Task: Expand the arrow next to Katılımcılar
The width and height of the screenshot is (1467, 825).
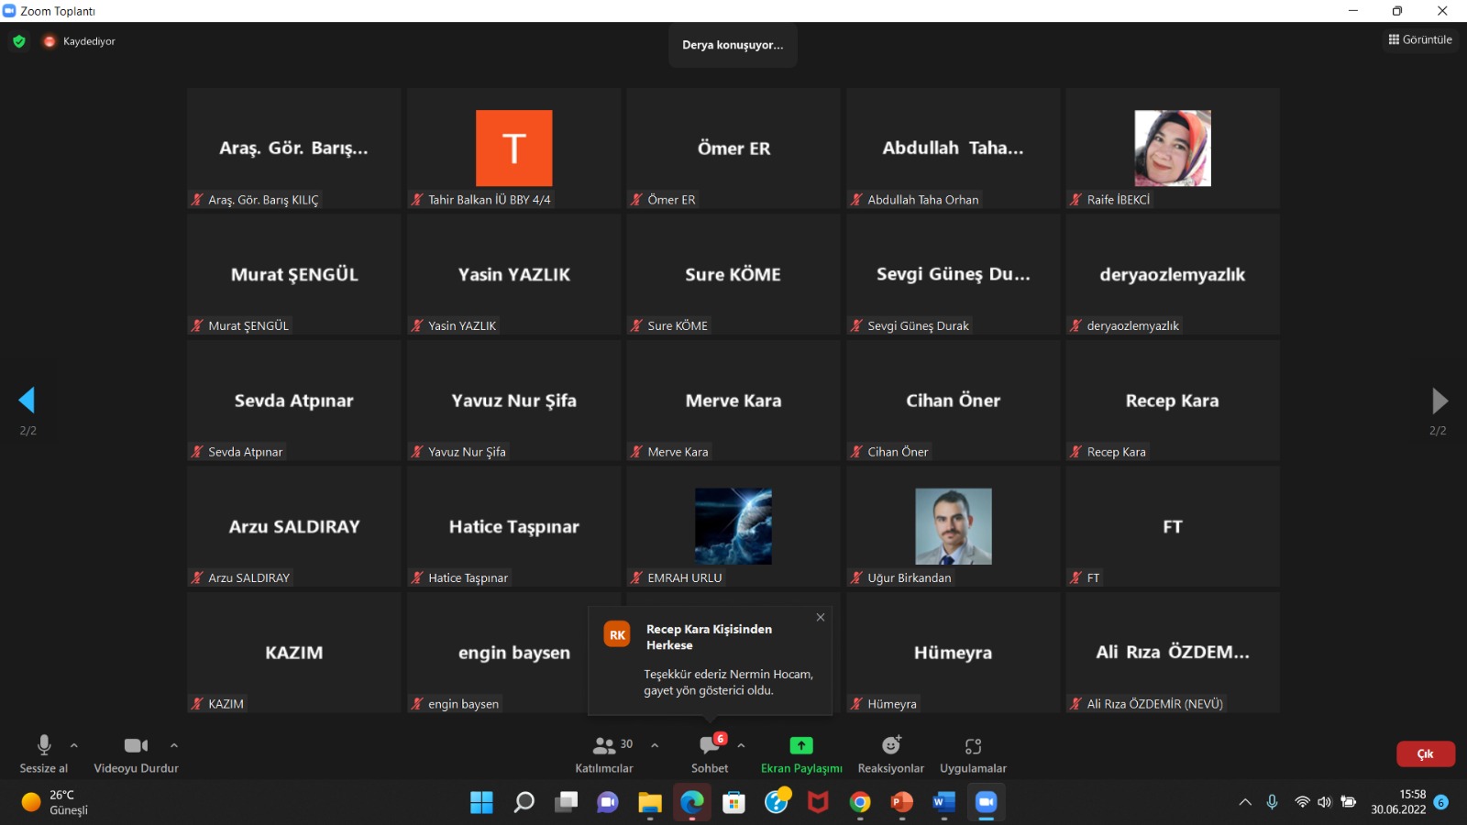Action: point(655,745)
